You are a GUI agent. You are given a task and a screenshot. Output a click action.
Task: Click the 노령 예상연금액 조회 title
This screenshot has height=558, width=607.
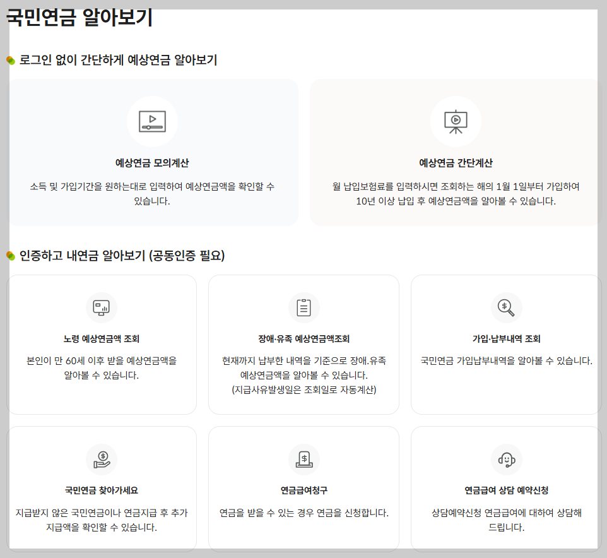click(102, 338)
